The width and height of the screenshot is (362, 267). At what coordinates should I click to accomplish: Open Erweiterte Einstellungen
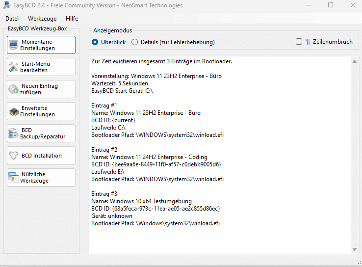(41, 111)
